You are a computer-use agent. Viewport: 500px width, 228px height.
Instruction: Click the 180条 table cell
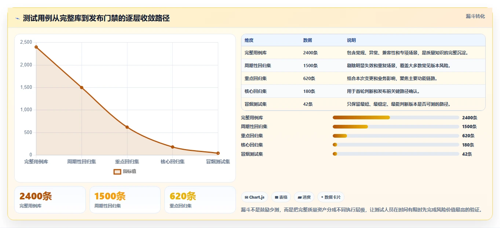pos(309,91)
